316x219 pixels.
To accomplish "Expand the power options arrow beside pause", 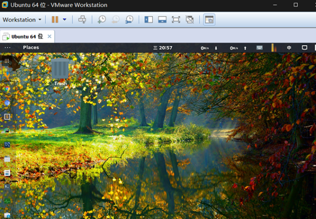I will click(x=65, y=19).
